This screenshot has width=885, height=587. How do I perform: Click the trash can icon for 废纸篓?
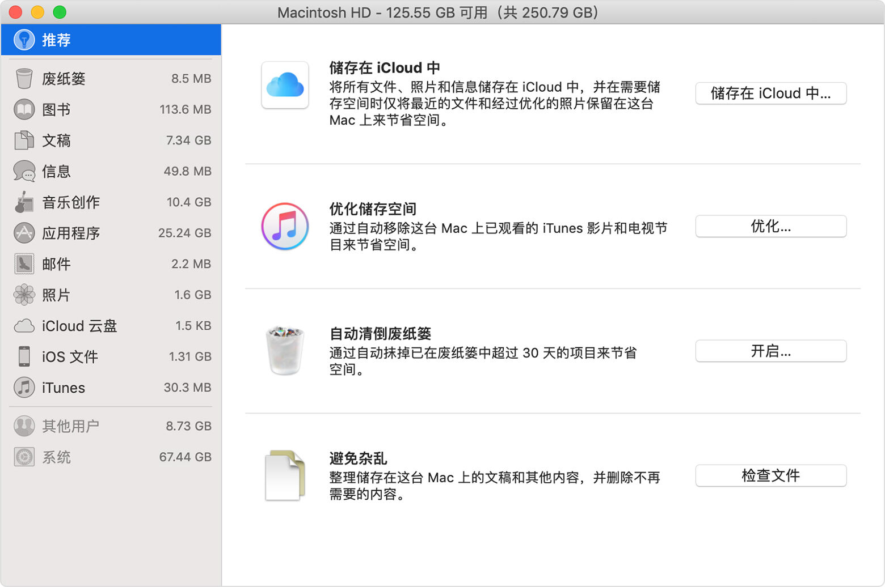24,78
